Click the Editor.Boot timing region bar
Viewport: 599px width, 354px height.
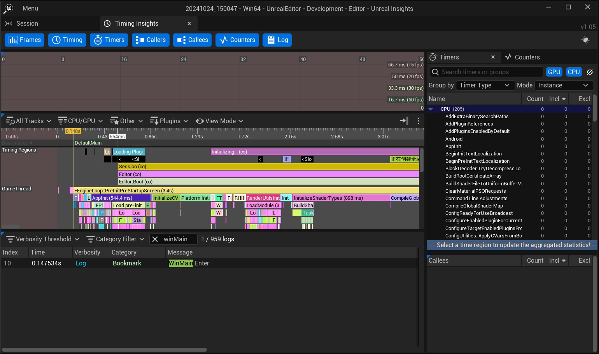tap(268, 182)
